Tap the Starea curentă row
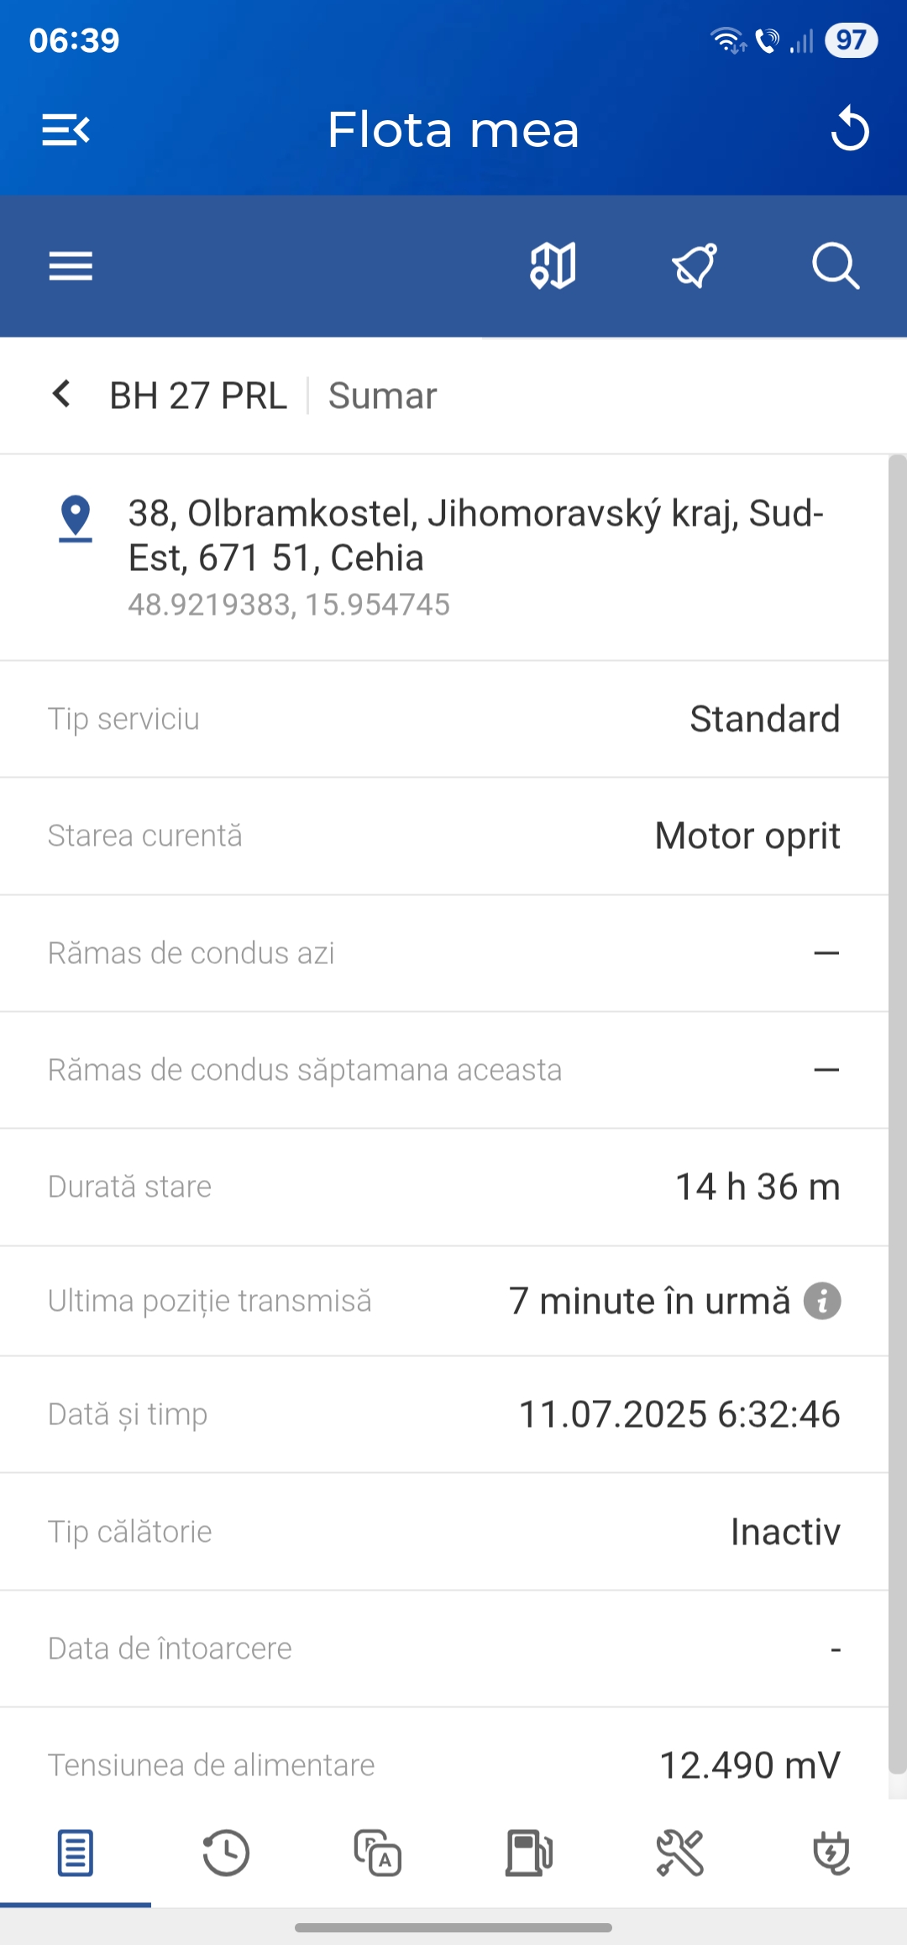Viewport: 907px width, 1945px height. (x=443, y=836)
